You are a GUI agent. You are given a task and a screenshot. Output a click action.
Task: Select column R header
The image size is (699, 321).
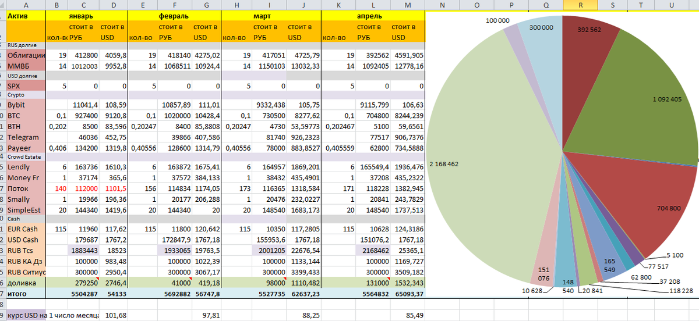(581, 5)
